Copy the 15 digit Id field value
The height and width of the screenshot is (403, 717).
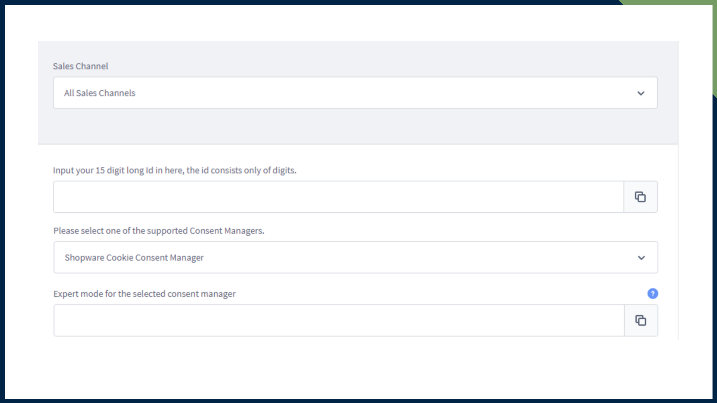point(640,197)
